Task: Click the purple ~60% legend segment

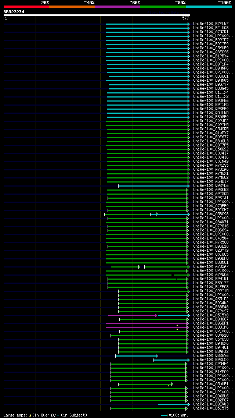Action: (x=117, y=6)
